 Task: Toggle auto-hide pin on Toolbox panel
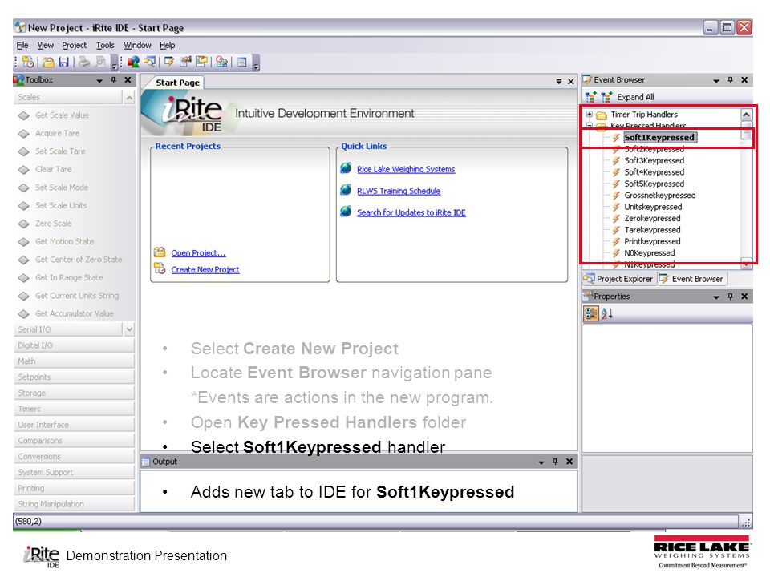[113, 79]
